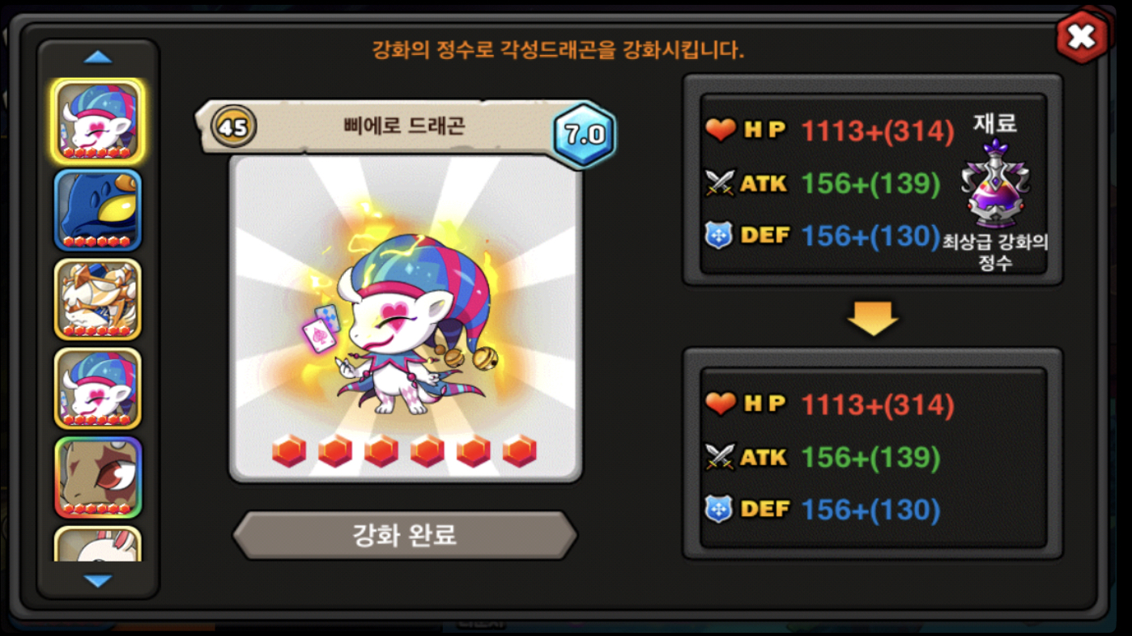Select the highlighted Pierrot dragon thumbnail at top

[98, 121]
